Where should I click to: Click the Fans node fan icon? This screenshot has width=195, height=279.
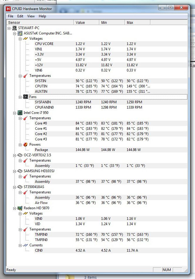click(x=26, y=97)
